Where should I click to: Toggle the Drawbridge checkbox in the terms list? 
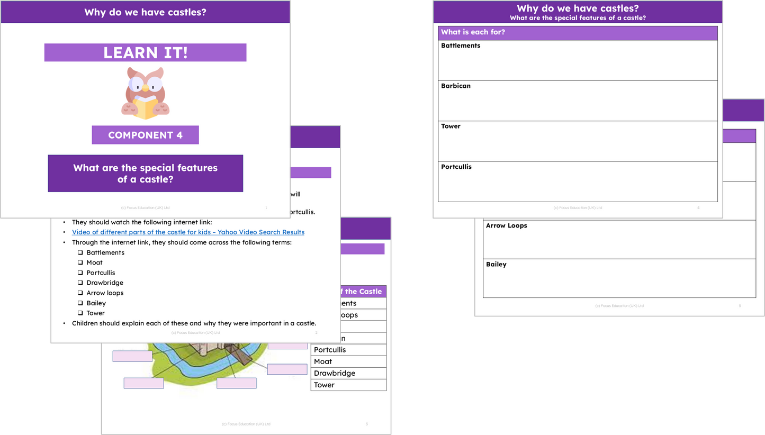[x=80, y=283]
